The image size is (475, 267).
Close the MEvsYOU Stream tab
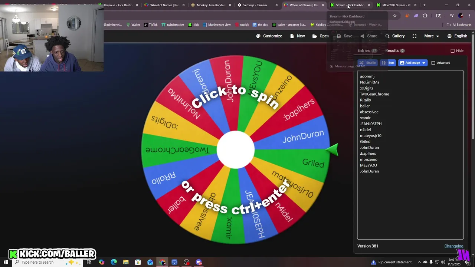(x=415, y=5)
